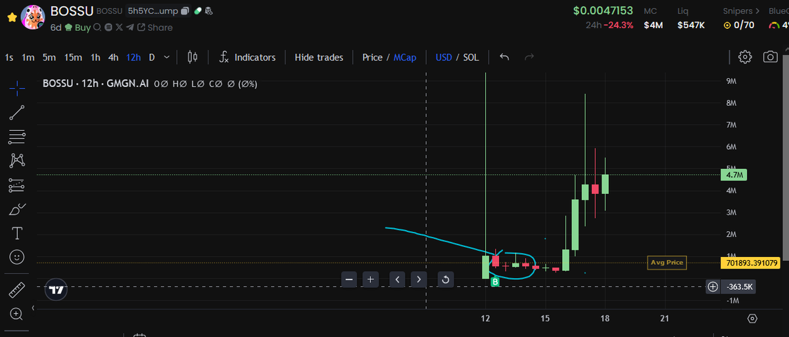Viewport: 789px width, 337px height.
Task: Select the 12h timeframe
Action: [x=133, y=57]
